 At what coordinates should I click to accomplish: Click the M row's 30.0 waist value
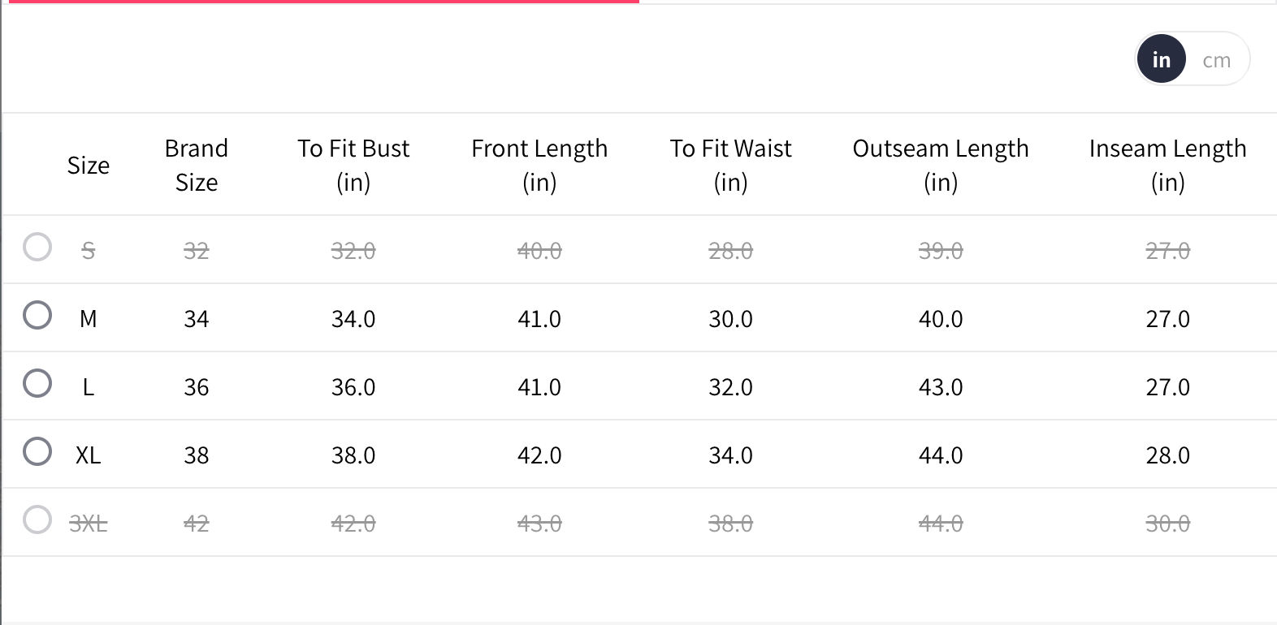click(x=730, y=319)
